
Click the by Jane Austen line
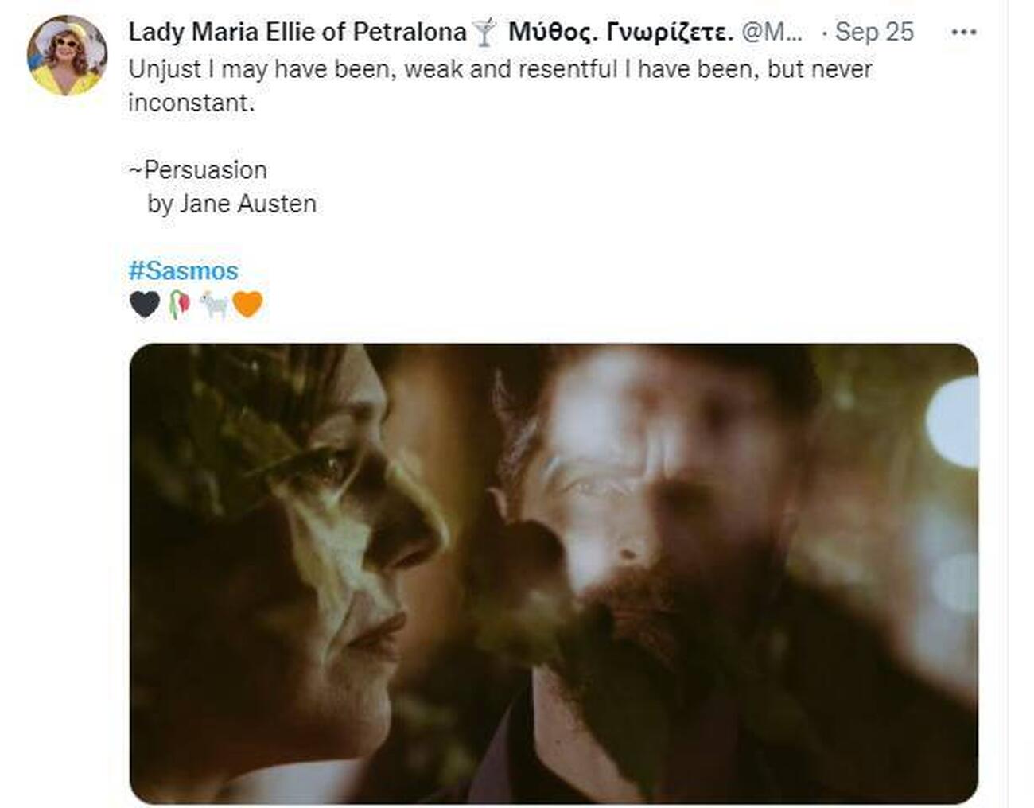[x=232, y=204]
